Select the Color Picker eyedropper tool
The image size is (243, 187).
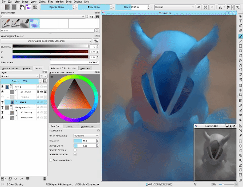click(240, 106)
